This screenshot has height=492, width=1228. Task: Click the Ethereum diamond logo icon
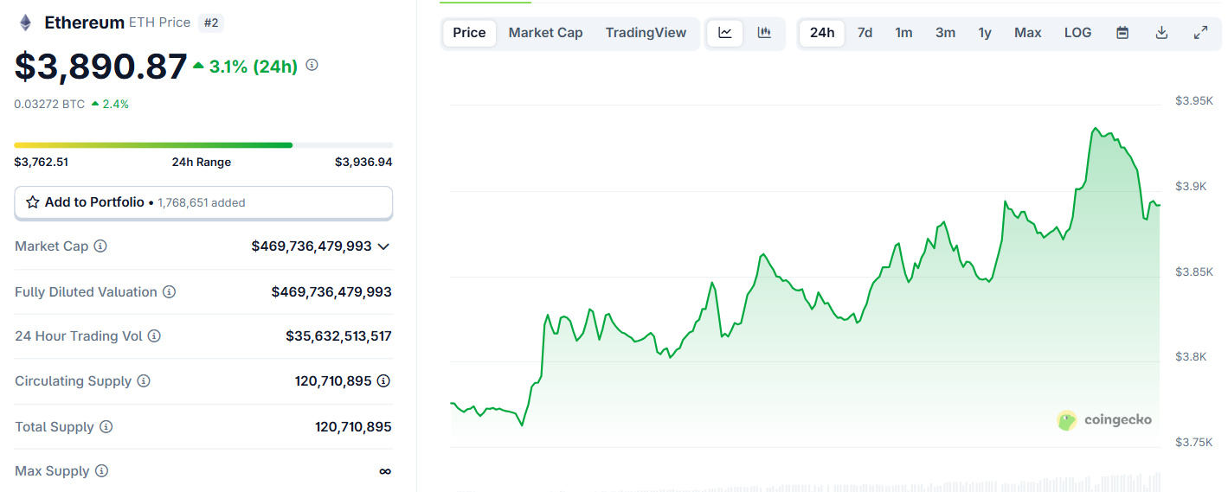(x=25, y=23)
